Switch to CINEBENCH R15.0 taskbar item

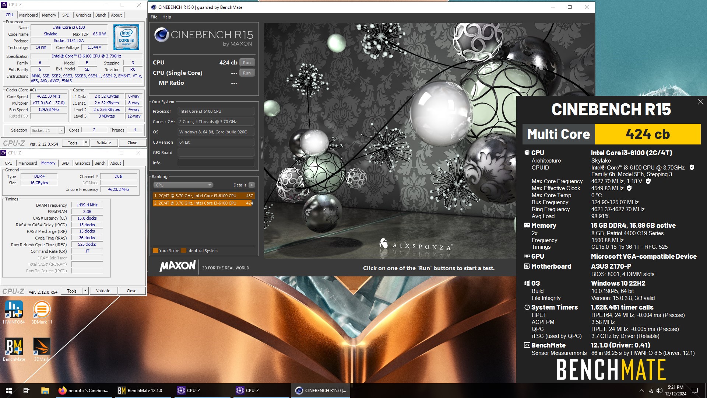click(x=321, y=391)
